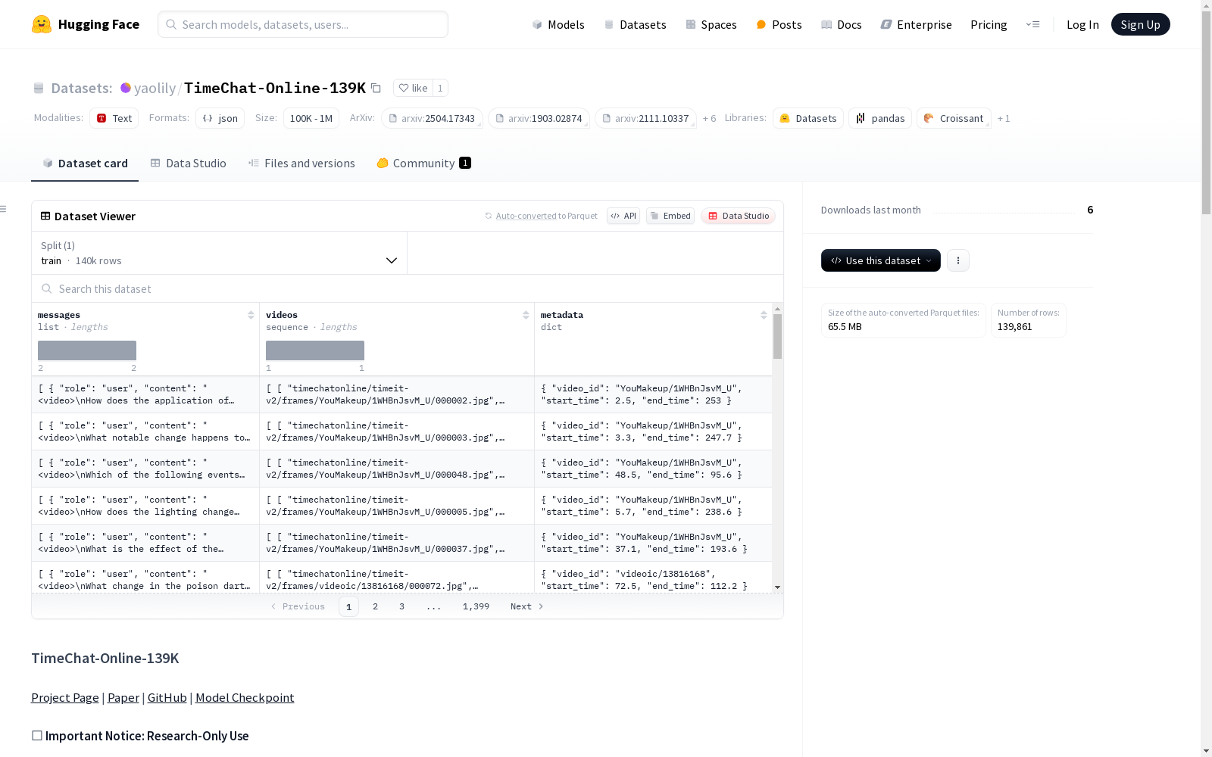The height and width of the screenshot is (757, 1212).
Task: Open the Community tab
Action: point(424,164)
